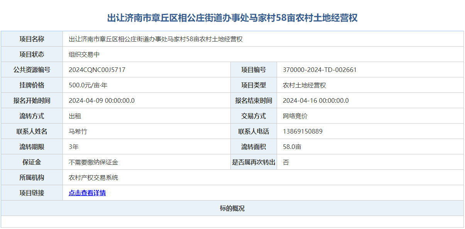Click the page title about 马家村58亩农村土地经营权
This screenshot has width=465, height=229.
(x=232, y=18)
